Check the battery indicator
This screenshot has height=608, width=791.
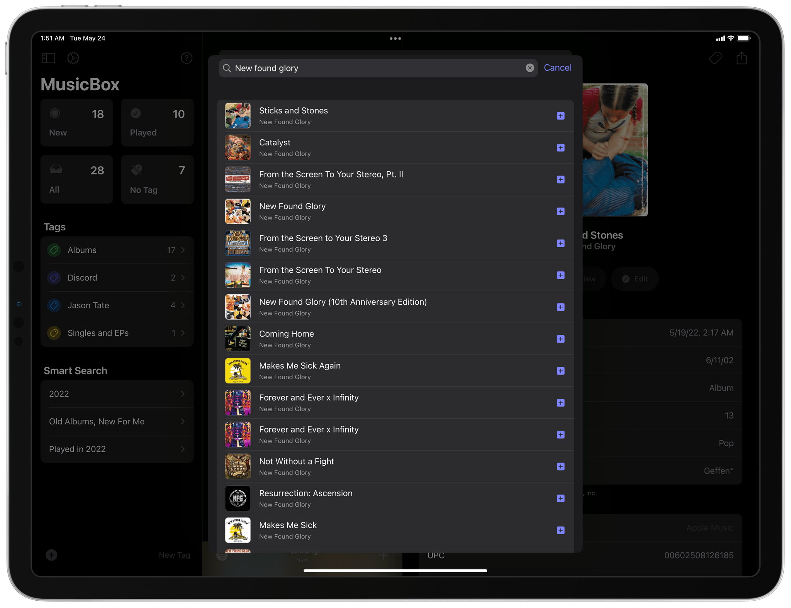point(743,38)
